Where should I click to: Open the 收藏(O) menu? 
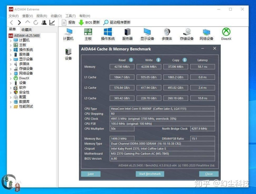tap(56, 16)
